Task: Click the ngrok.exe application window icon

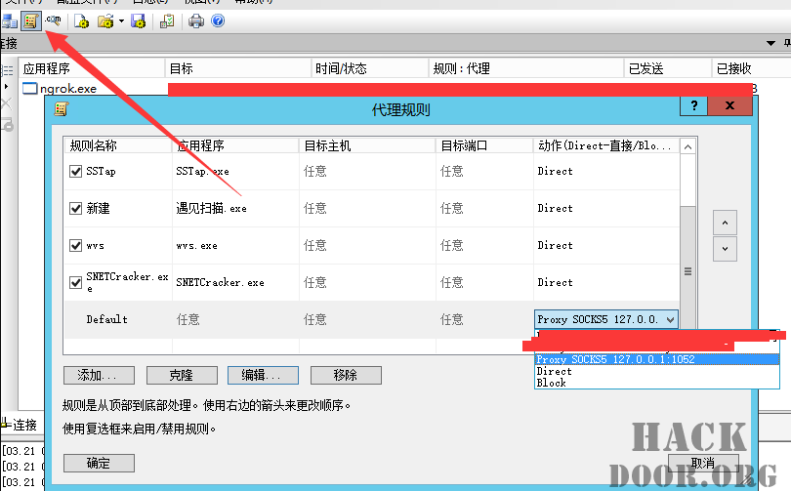Action: click(29, 89)
